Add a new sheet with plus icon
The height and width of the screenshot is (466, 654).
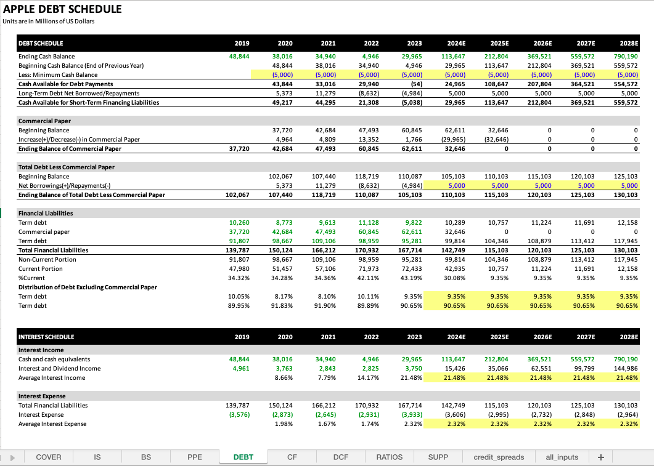coord(600,457)
